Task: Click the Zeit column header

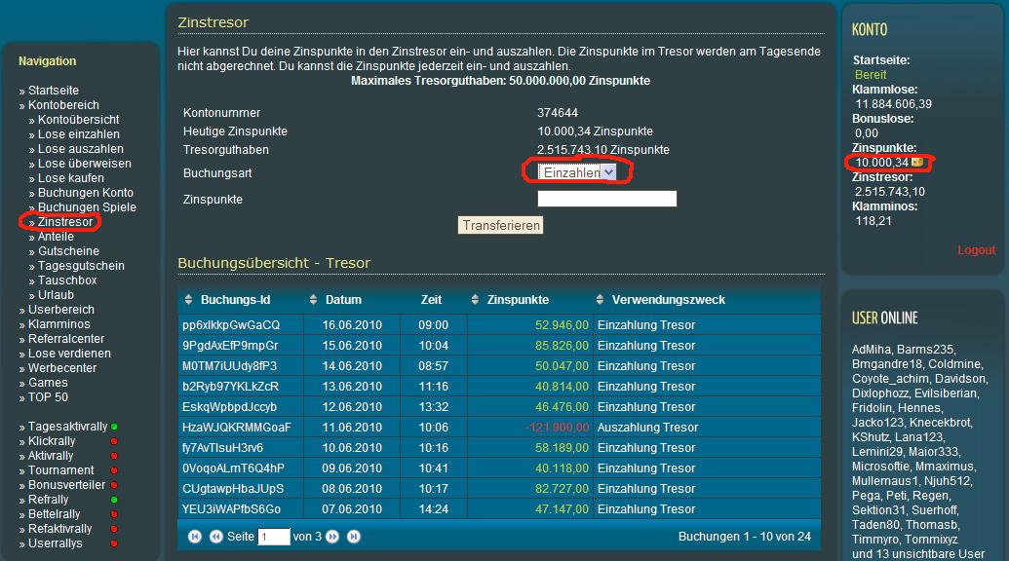Action: (431, 299)
